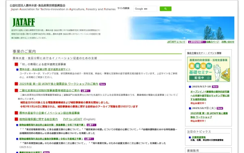
Task: Click the '(2025.9.1)' date text
Action: pos(26,147)
